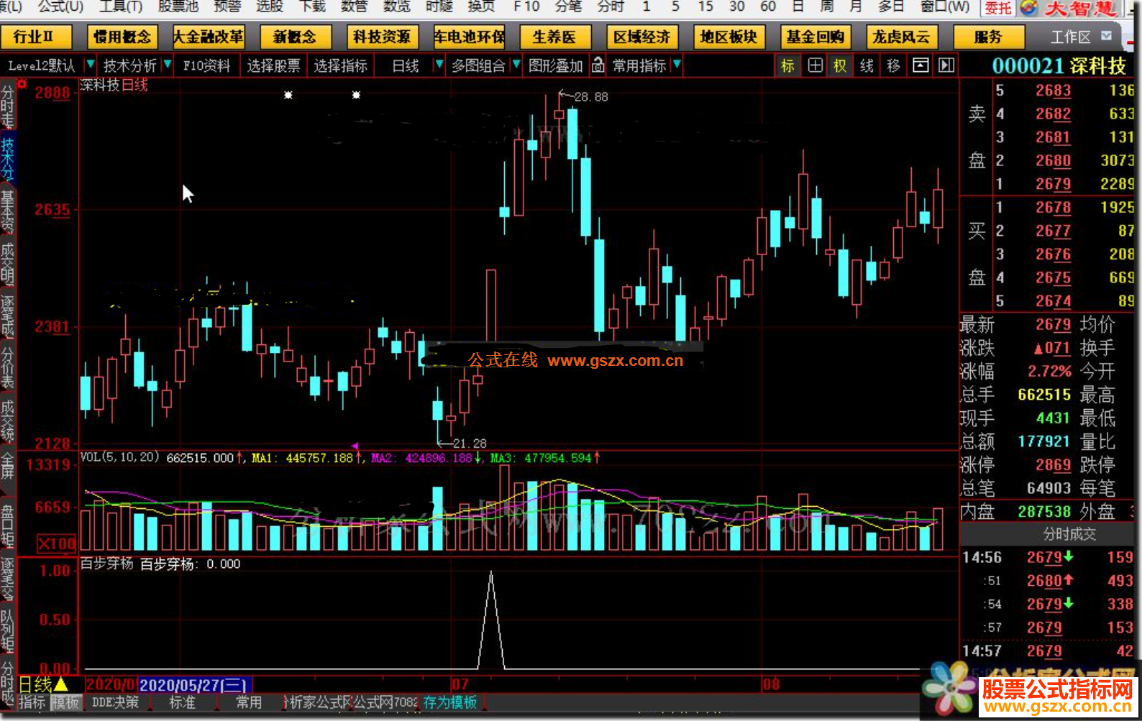Click the X100 volume multiplier box

(56, 543)
